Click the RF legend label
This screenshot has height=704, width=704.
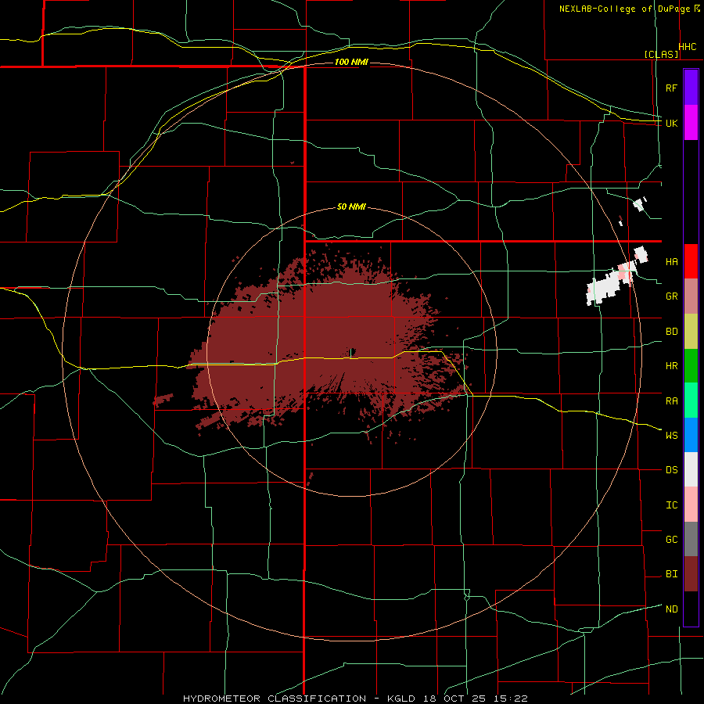[671, 88]
